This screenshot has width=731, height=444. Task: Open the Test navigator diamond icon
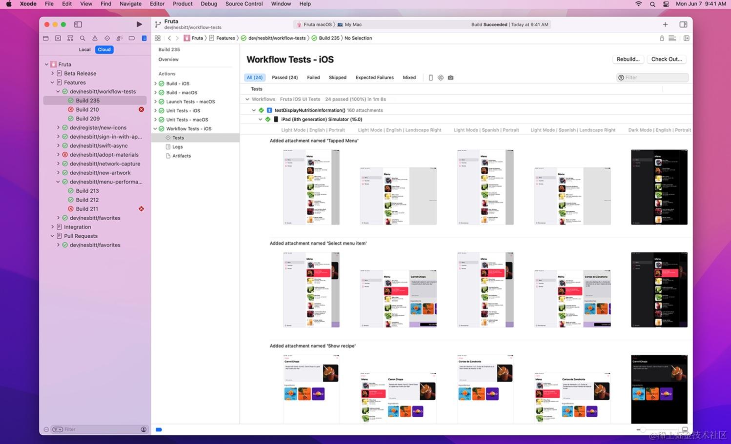tap(107, 38)
